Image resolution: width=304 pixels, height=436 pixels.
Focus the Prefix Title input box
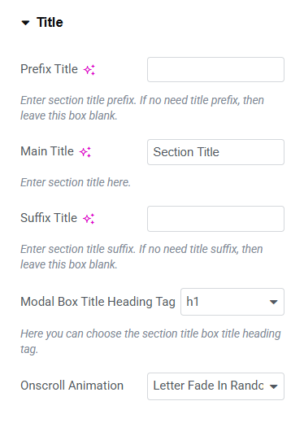point(215,69)
